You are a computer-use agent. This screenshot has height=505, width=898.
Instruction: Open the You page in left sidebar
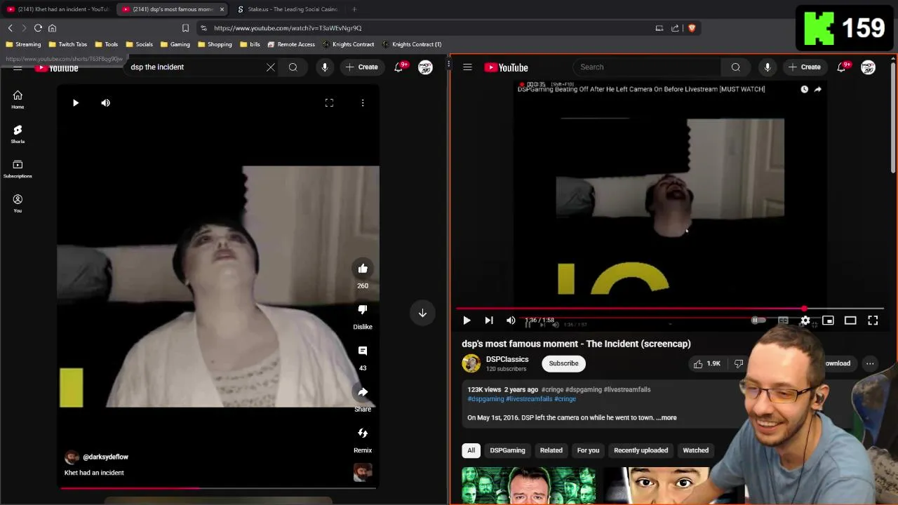click(x=18, y=203)
